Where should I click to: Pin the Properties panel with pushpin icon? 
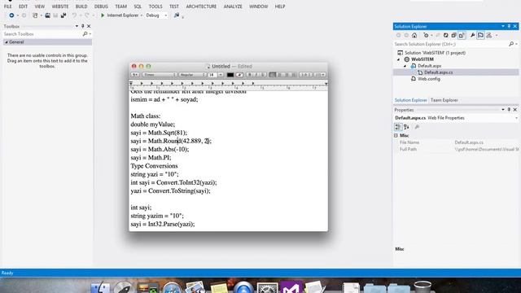[x=509, y=110]
